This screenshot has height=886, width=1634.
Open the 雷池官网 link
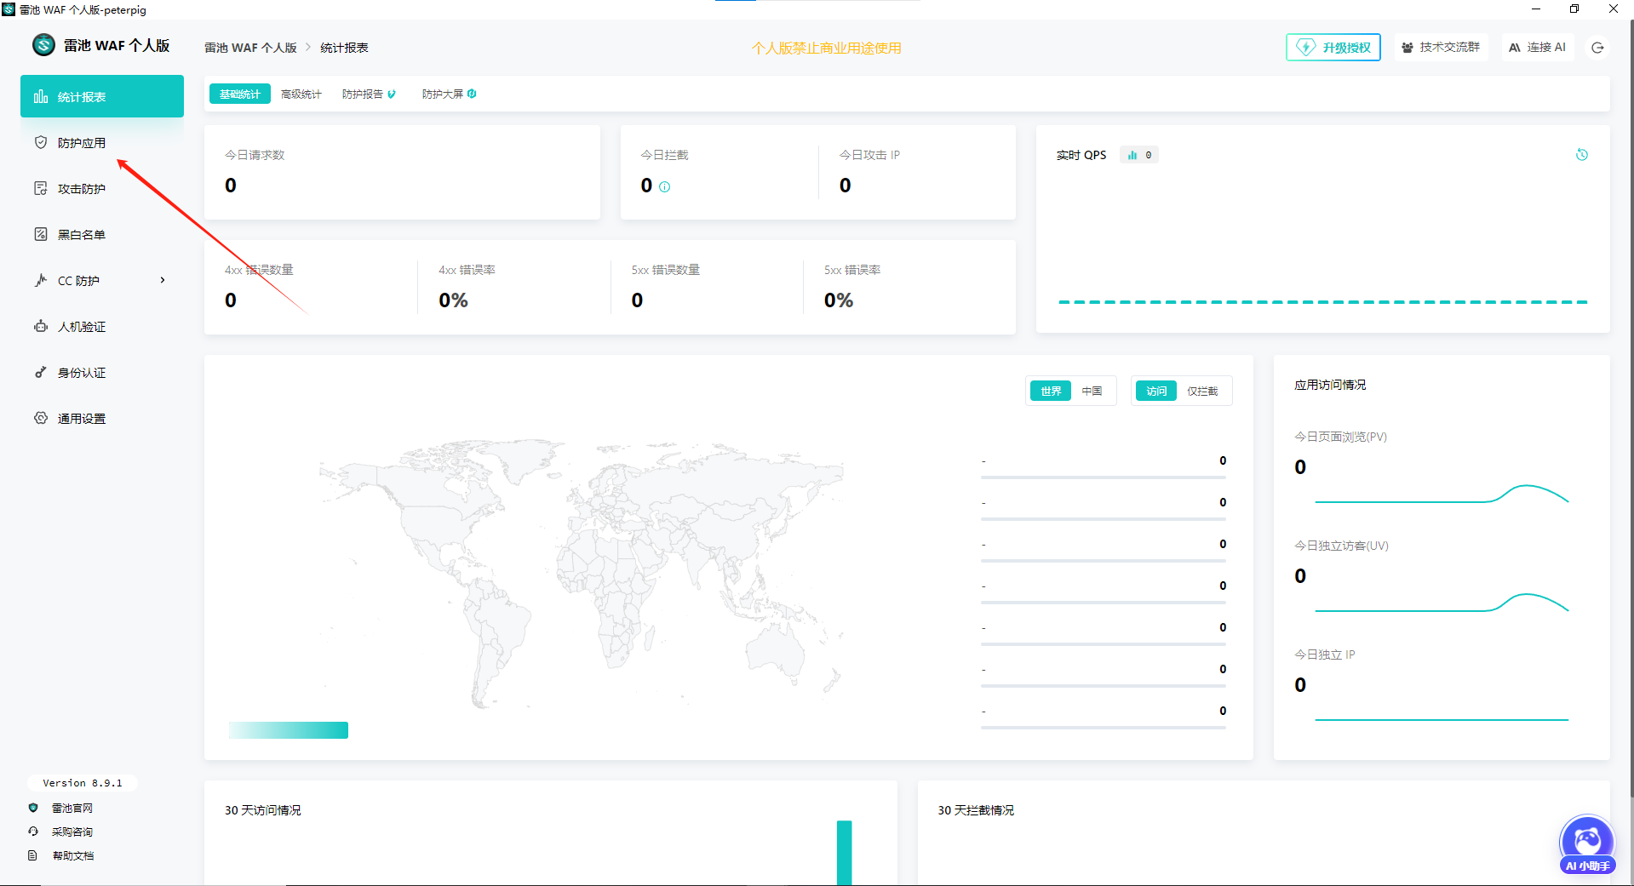(x=72, y=808)
